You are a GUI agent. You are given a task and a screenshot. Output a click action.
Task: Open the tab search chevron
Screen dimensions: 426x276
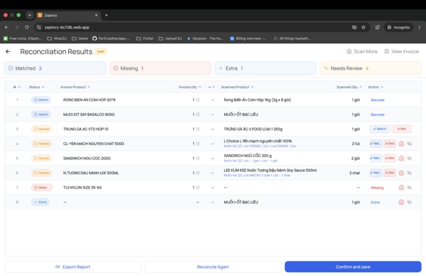[x=30, y=15]
